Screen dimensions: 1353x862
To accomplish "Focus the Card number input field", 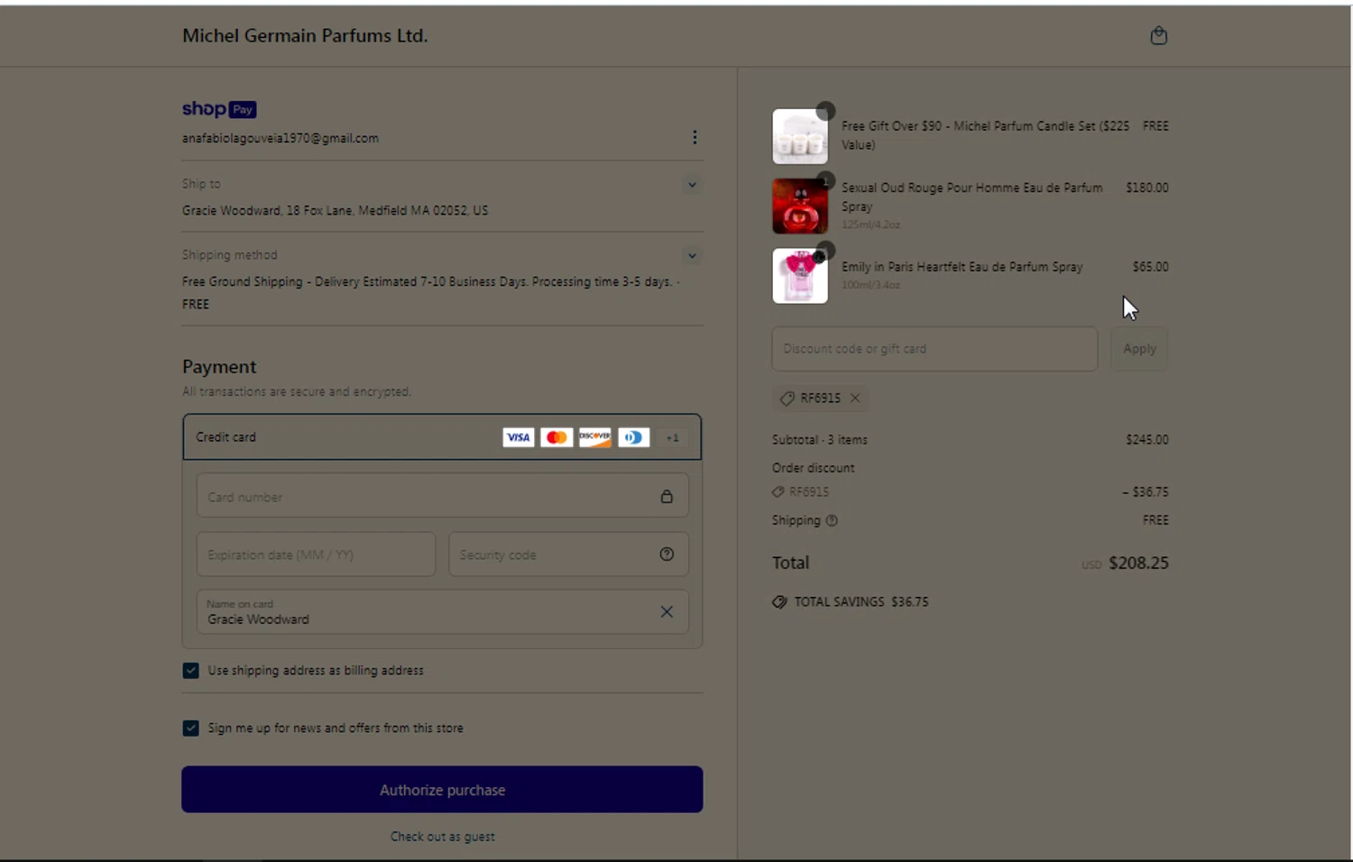I will [442, 496].
